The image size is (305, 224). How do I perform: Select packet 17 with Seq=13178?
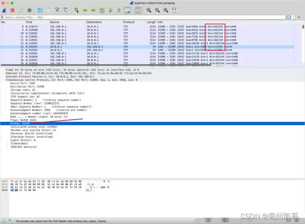coord(147,57)
